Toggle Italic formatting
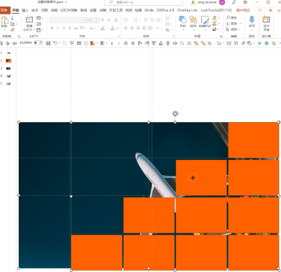The width and height of the screenshot is (281, 272). (x=57, y=28)
